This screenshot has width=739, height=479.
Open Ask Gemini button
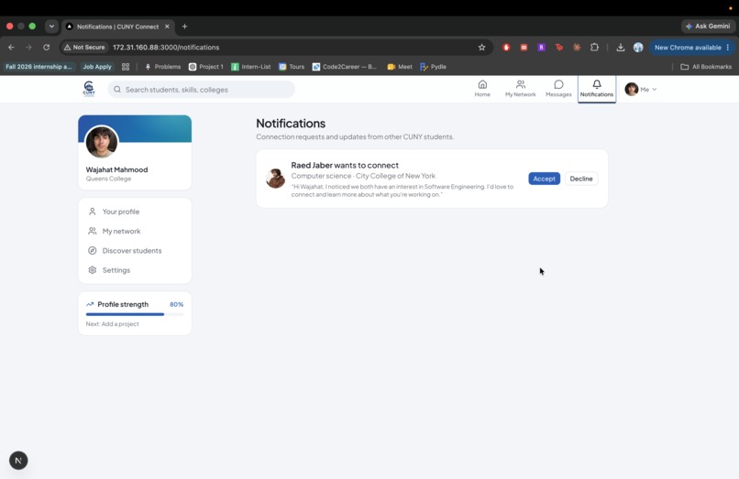[x=708, y=27]
